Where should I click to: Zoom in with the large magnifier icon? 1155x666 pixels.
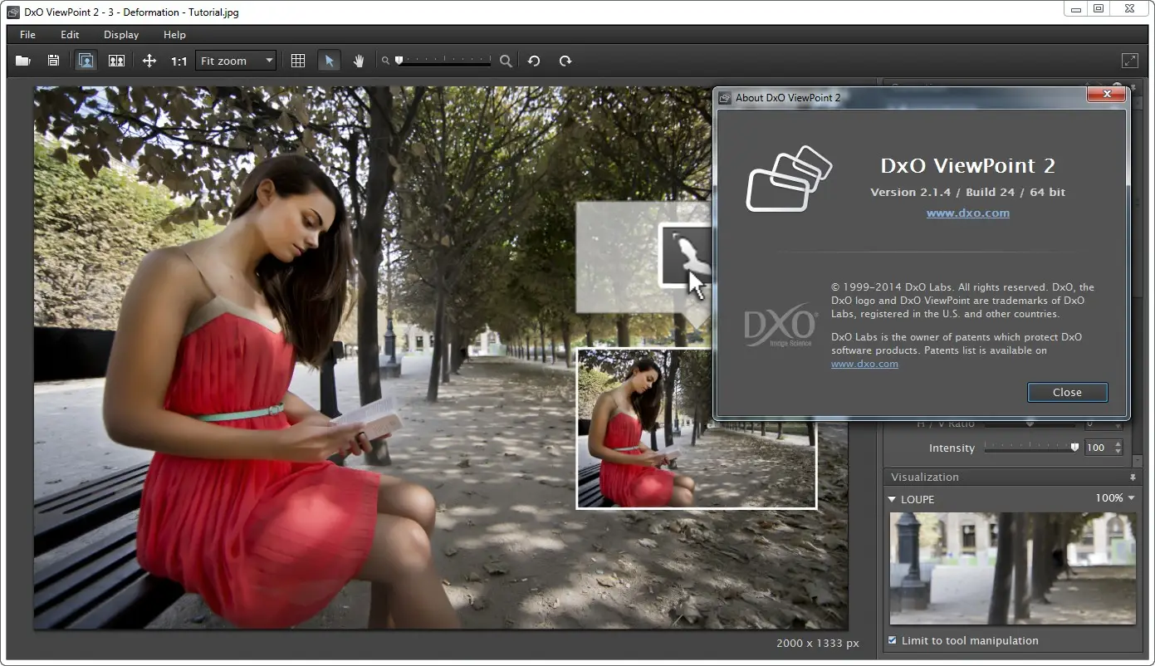[x=506, y=61]
